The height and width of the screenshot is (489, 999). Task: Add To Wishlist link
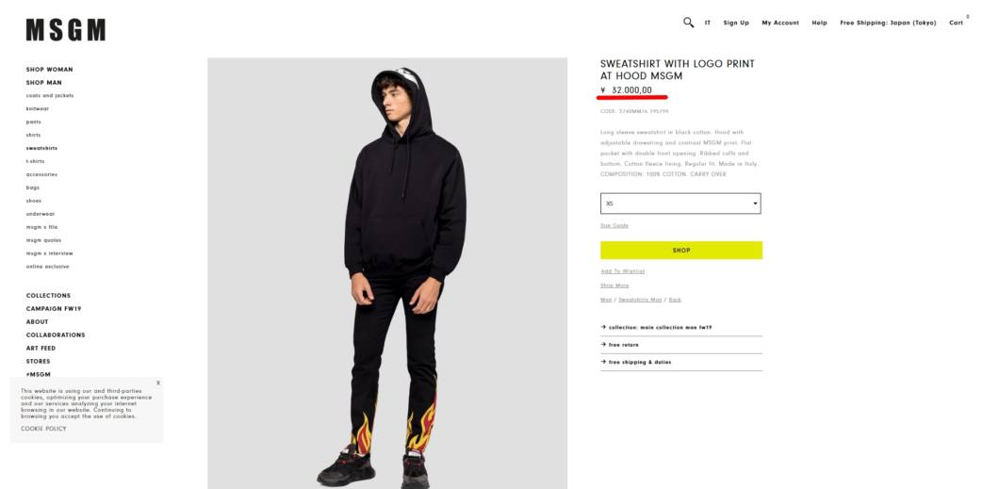tap(622, 271)
